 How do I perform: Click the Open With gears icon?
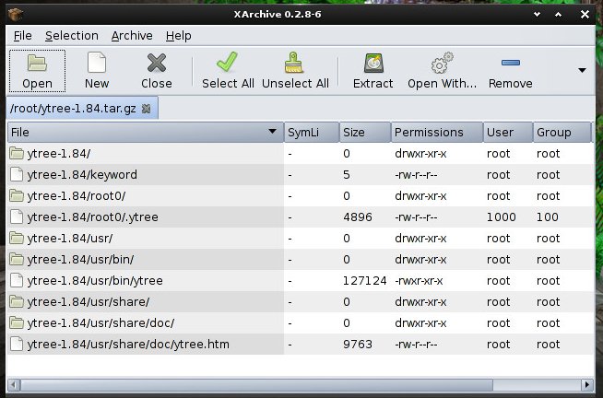pos(442,63)
